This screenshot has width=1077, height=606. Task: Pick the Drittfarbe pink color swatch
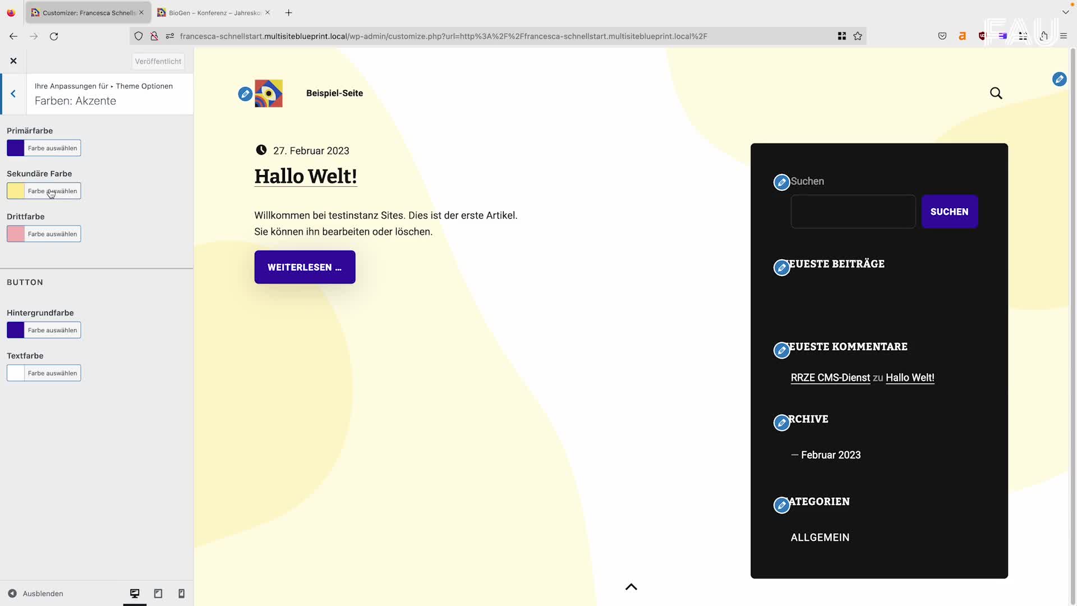coord(15,234)
